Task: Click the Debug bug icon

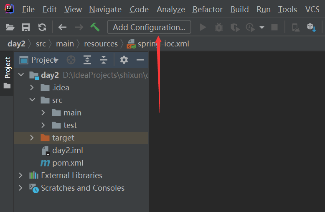Action: coord(218,27)
